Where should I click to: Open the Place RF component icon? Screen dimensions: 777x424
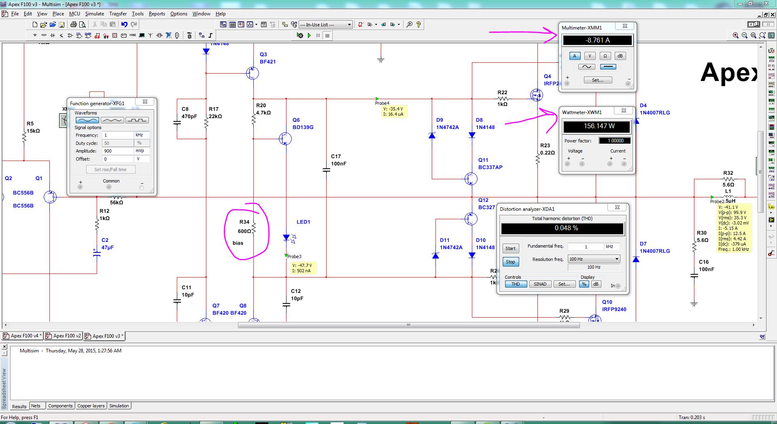point(151,36)
